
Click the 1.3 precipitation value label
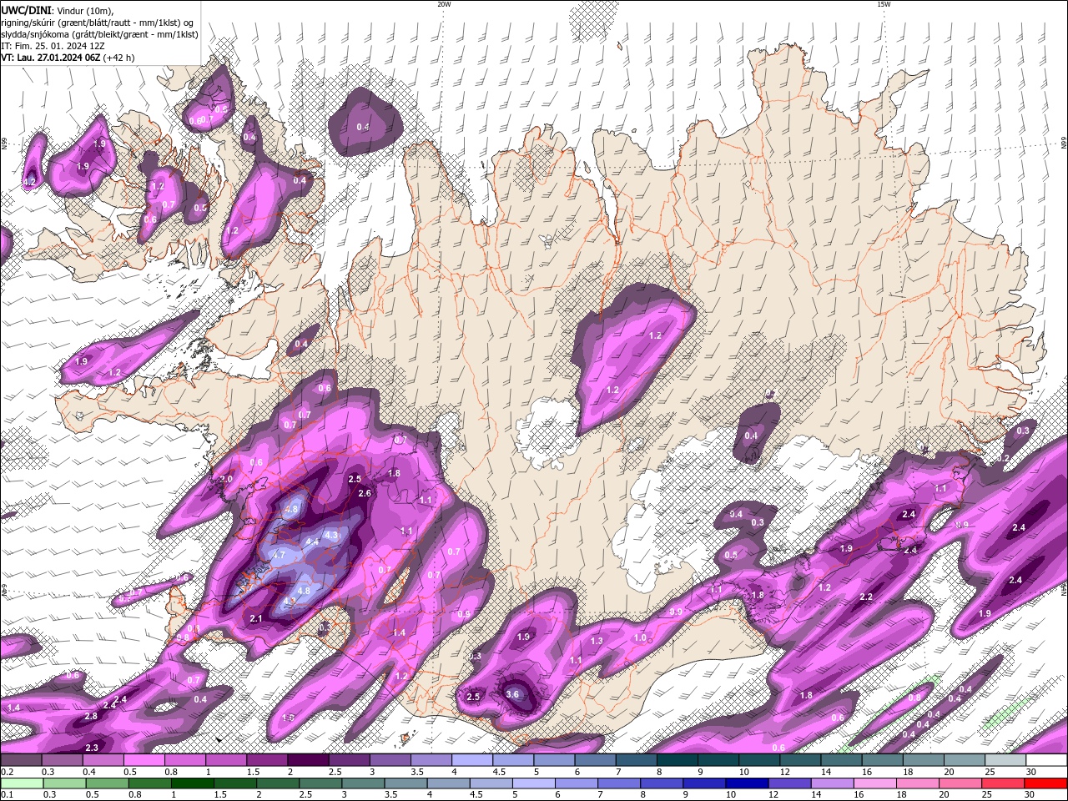tap(597, 641)
